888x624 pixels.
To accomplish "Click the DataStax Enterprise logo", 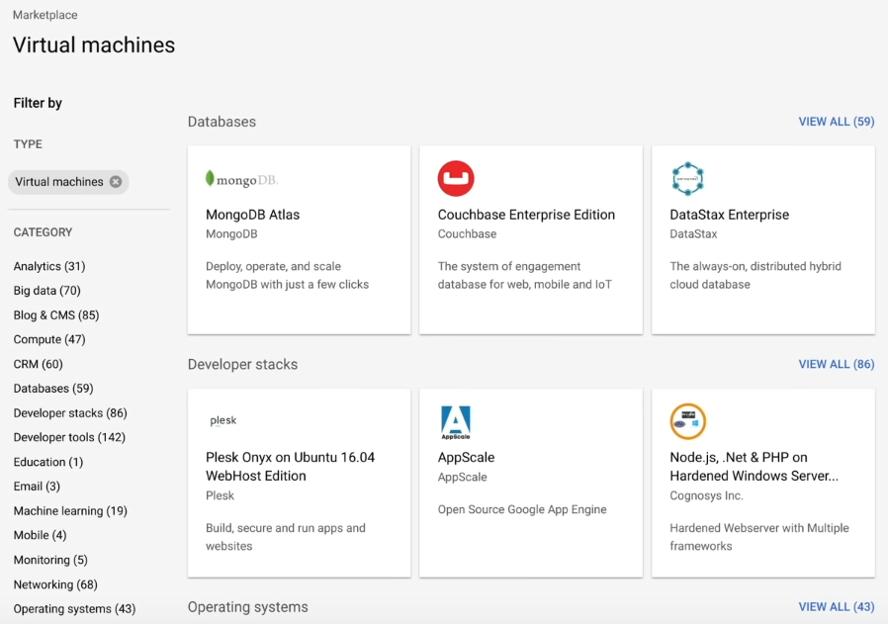I will coord(687,179).
